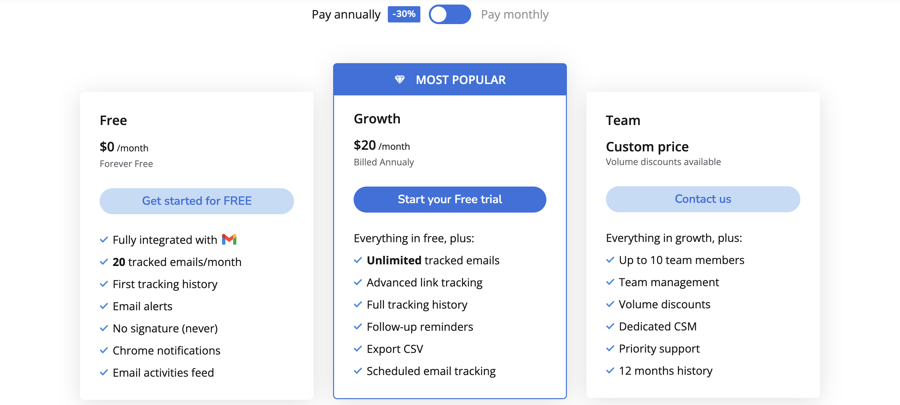The height and width of the screenshot is (405, 900).
Task: Click the $0 /month price
Action: pos(124,147)
